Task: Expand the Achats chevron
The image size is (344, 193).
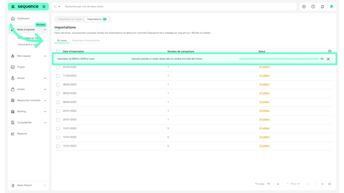Action: [x=45, y=89]
